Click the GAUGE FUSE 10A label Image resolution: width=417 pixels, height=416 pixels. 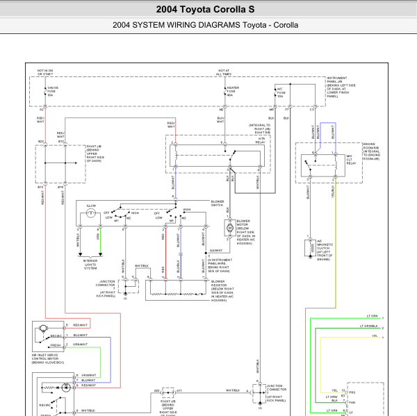point(53,91)
